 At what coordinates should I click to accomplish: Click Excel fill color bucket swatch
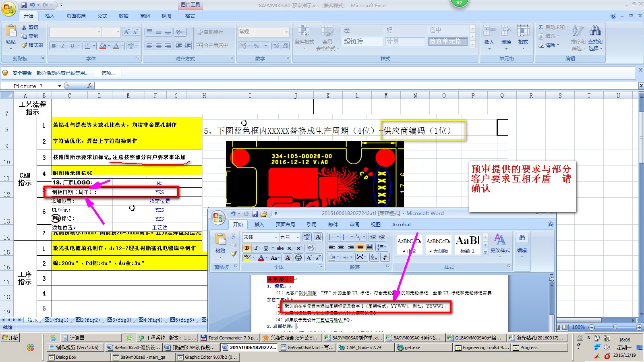[103, 46]
